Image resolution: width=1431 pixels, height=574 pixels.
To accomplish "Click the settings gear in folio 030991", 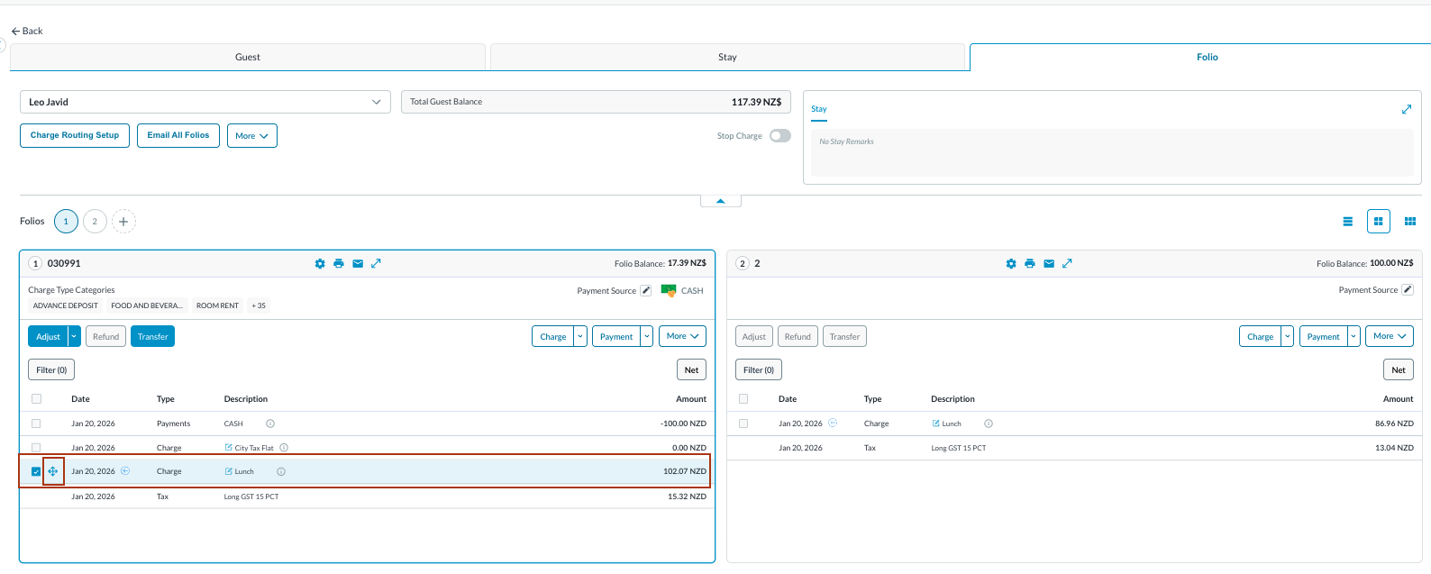I will pyautogui.click(x=320, y=264).
